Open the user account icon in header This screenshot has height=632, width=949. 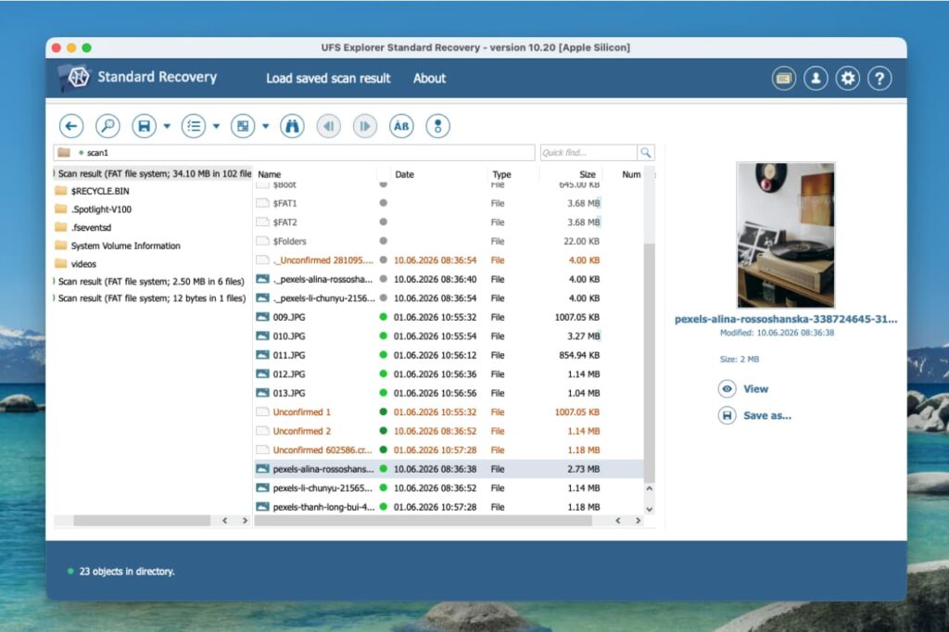tap(816, 78)
